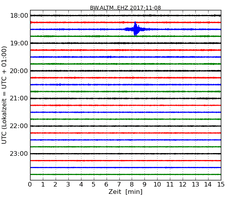This screenshot has height=200, width=251.
Task: Click the bottom green trace below 23:00
Action: point(126,175)
